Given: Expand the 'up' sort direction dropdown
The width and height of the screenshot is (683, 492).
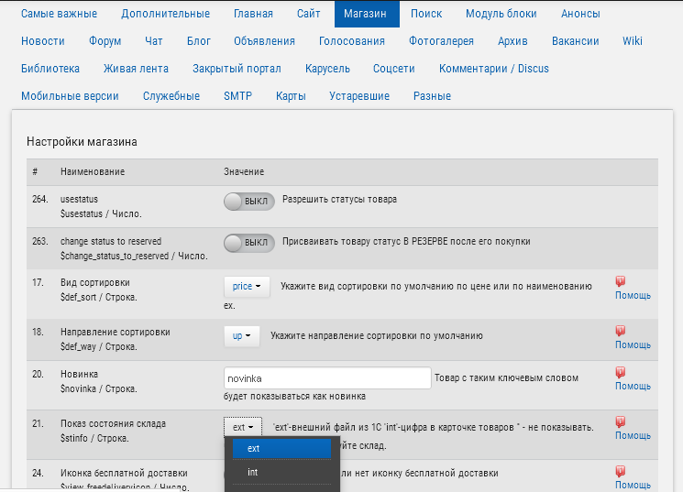Looking at the screenshot, I should [x=243, y=336].
